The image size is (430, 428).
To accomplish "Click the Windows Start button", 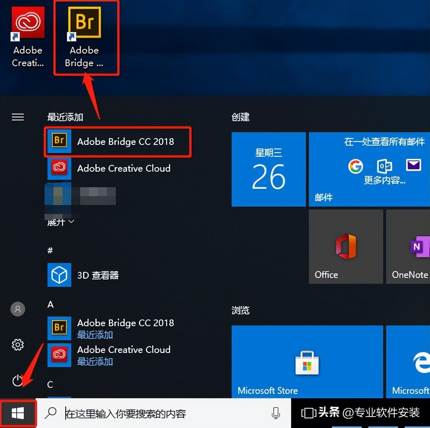I will 18,413.
